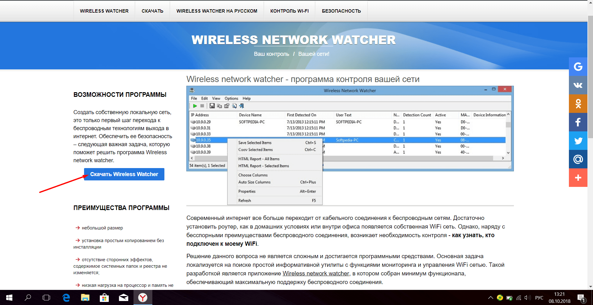Open the СКАЧАТЬ nav tab
The image size is (593, 305).
[x=152, y=11]
